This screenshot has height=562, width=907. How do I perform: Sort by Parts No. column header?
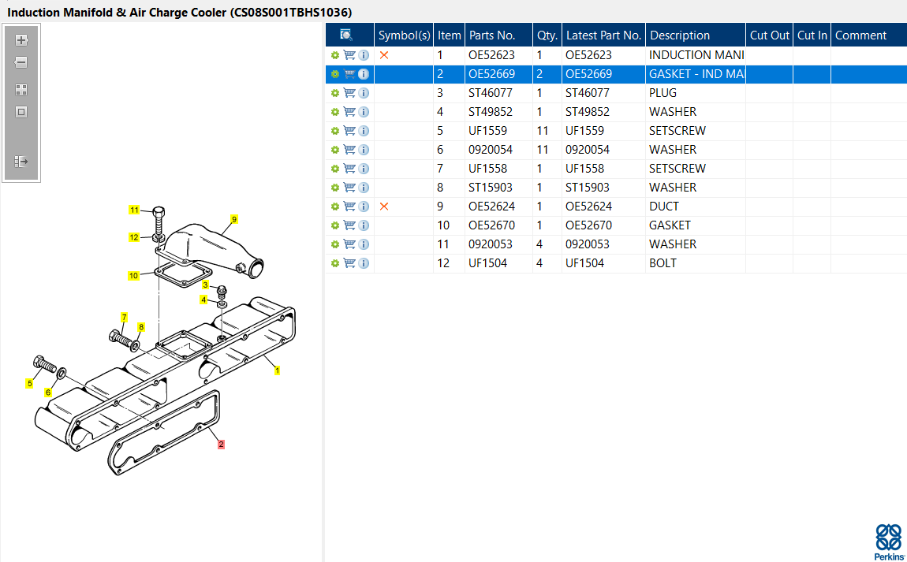(x=491, y=35)
